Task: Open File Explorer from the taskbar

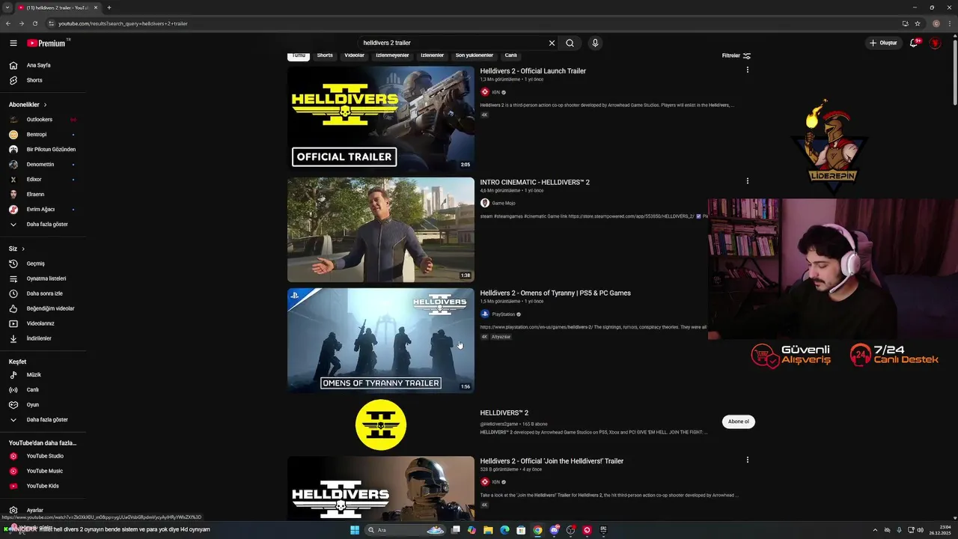Action: pyautogui.click(x=488, y=530)
